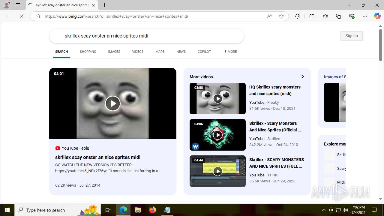Open 'skrillex scay onster an nice sprites midi' title link
Screen dimensions: 384x216
[98, 157]
